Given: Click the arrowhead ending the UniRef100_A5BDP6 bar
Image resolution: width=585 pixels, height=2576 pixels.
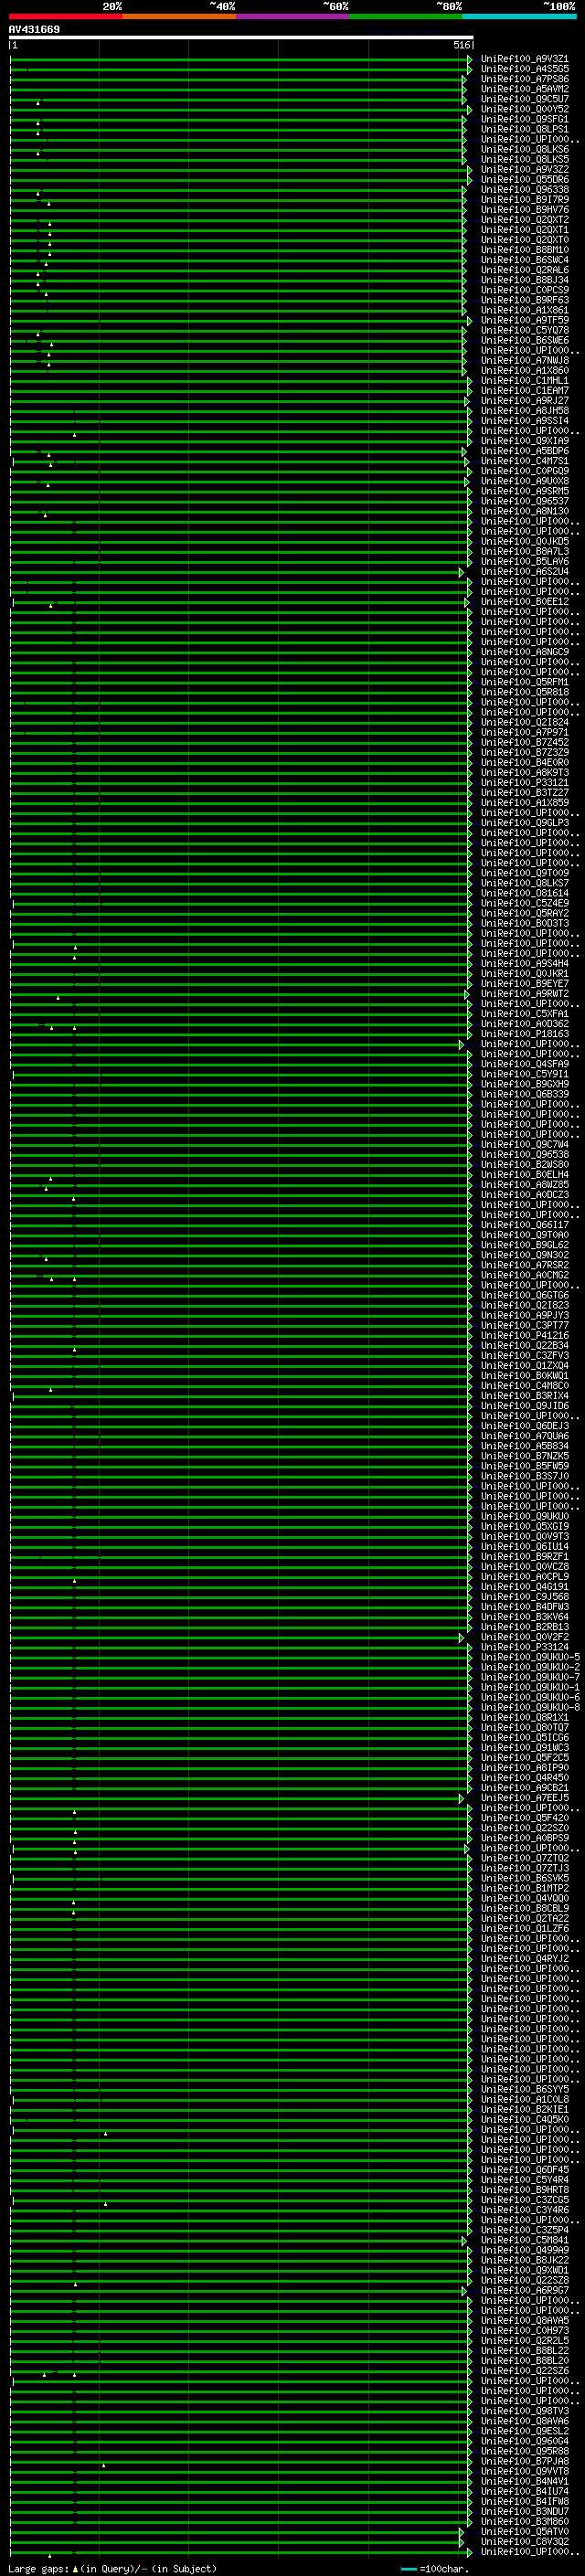Looking at the screenshot, I should pyautogui.click(x=464, y=451).
